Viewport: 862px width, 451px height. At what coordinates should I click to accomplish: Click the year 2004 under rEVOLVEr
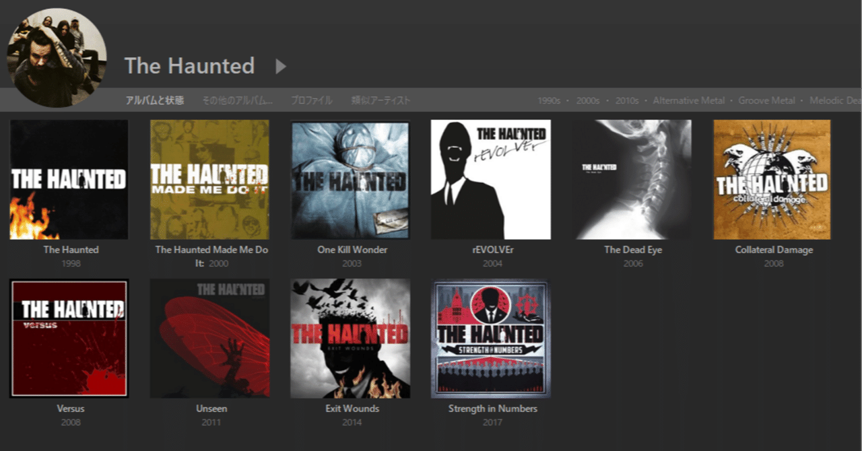click(x=492, y=263)
